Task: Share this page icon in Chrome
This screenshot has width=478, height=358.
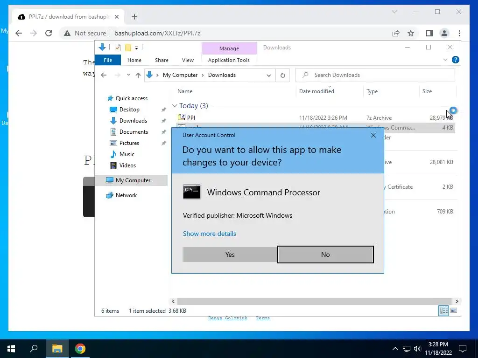Action: [396, 33]
